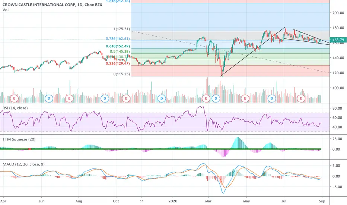347x205 pixels.
Task: Click the March 2020 dividend D marker
Action: (216, 98)
